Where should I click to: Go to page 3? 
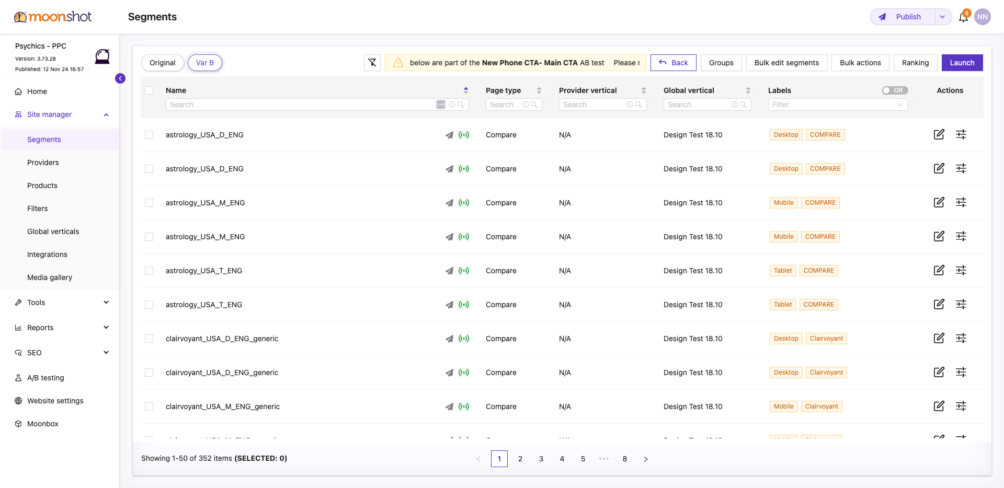click(541, 459)
